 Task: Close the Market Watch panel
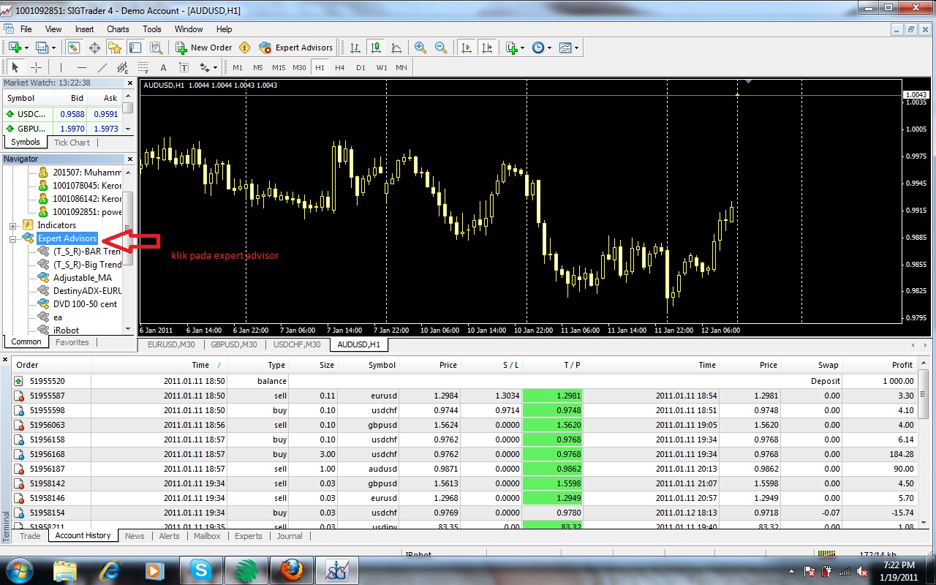pos(131,83)
